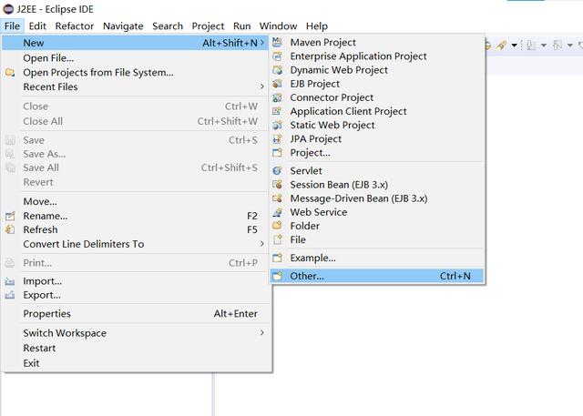Open the File menu

click(12, 26)
